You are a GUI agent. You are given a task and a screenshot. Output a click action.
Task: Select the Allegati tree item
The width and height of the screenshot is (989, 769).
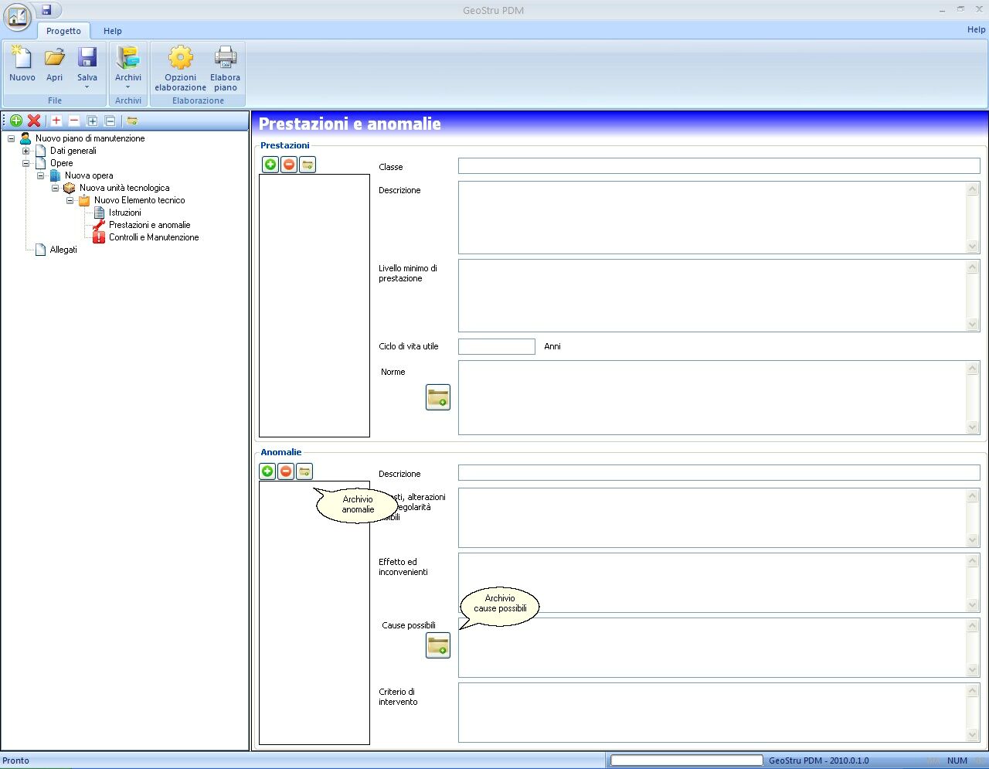coord(63,250)
